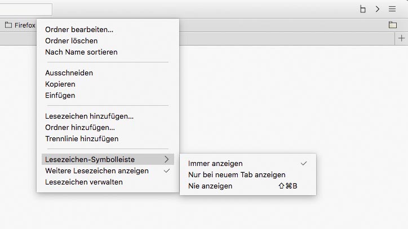Click 'Nach Name sortieren'

[81, 52]
